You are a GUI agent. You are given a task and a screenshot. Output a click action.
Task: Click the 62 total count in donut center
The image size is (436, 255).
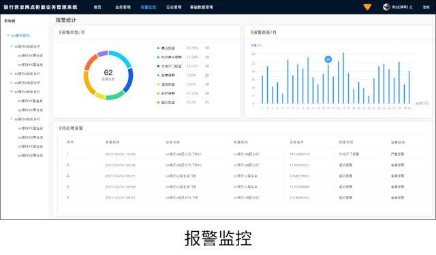[108, 73]
